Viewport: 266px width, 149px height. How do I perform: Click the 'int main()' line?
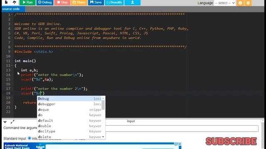coord(25,61)
